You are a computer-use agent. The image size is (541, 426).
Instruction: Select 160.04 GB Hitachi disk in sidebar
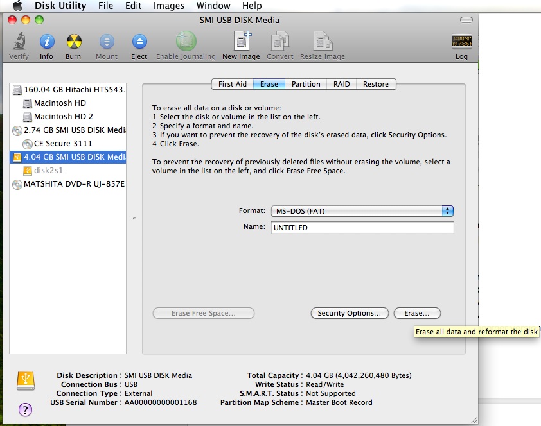pyautogui.click(x=68, y=90)
